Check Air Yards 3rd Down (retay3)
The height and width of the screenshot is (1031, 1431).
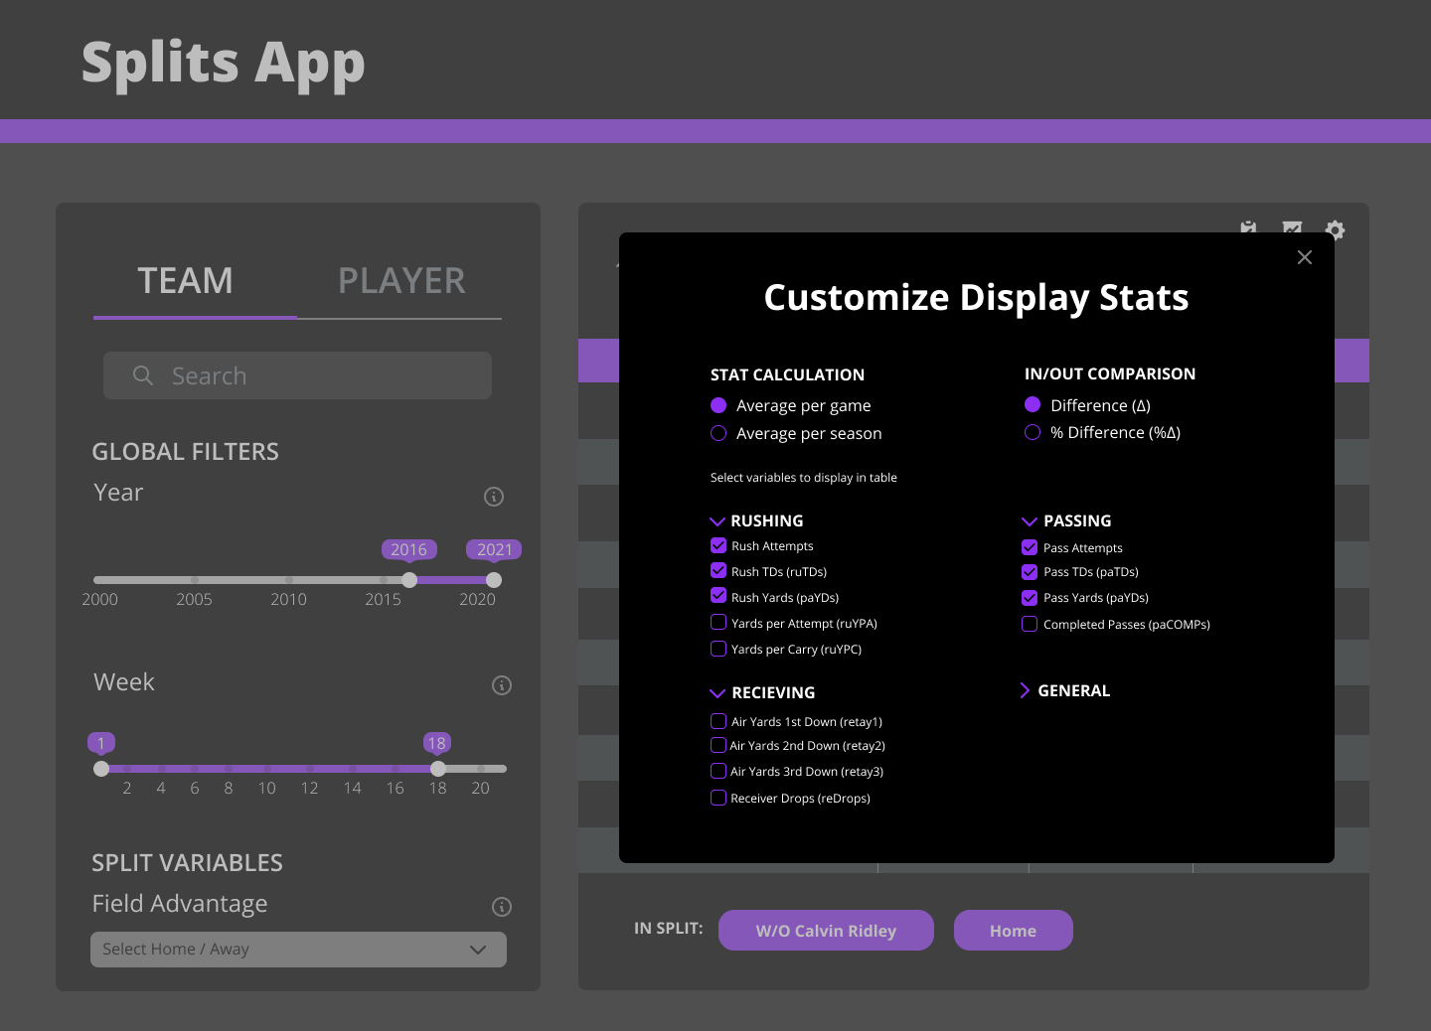point(718,771)
